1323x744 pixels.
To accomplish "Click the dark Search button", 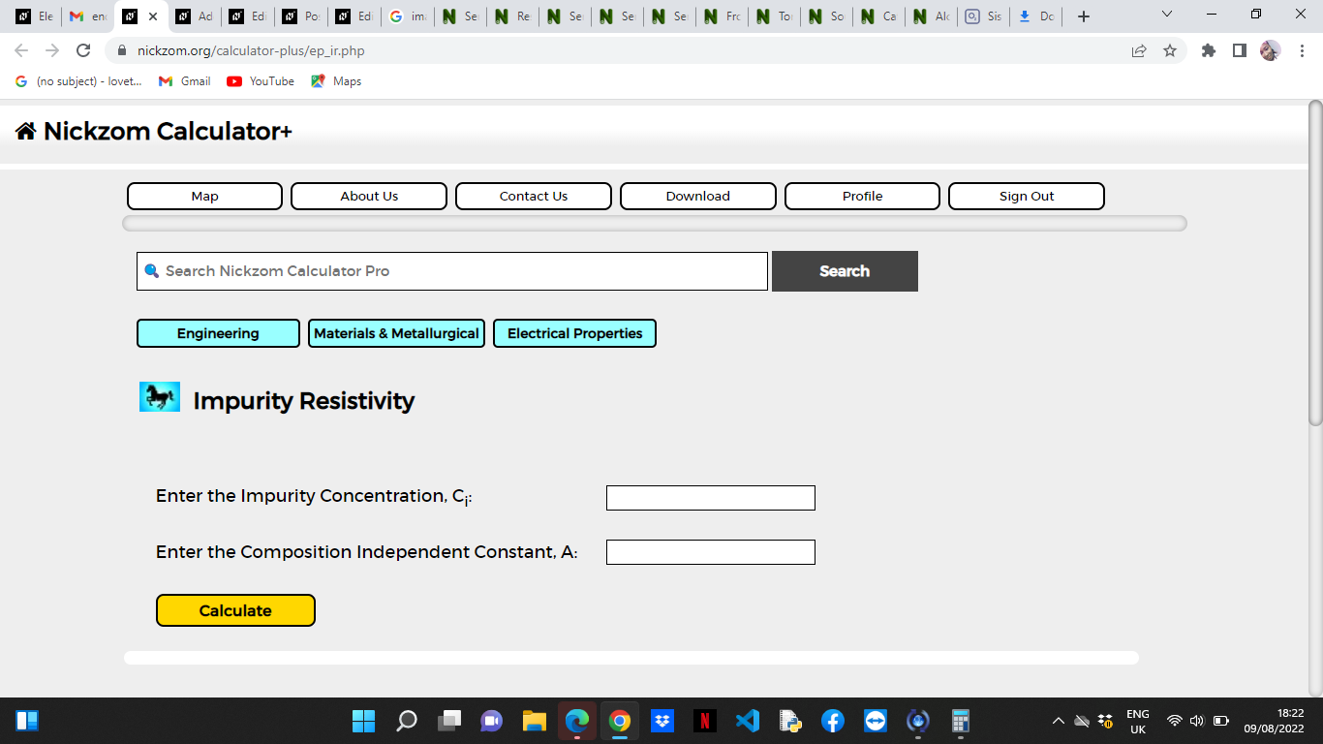I will point(845,271).
